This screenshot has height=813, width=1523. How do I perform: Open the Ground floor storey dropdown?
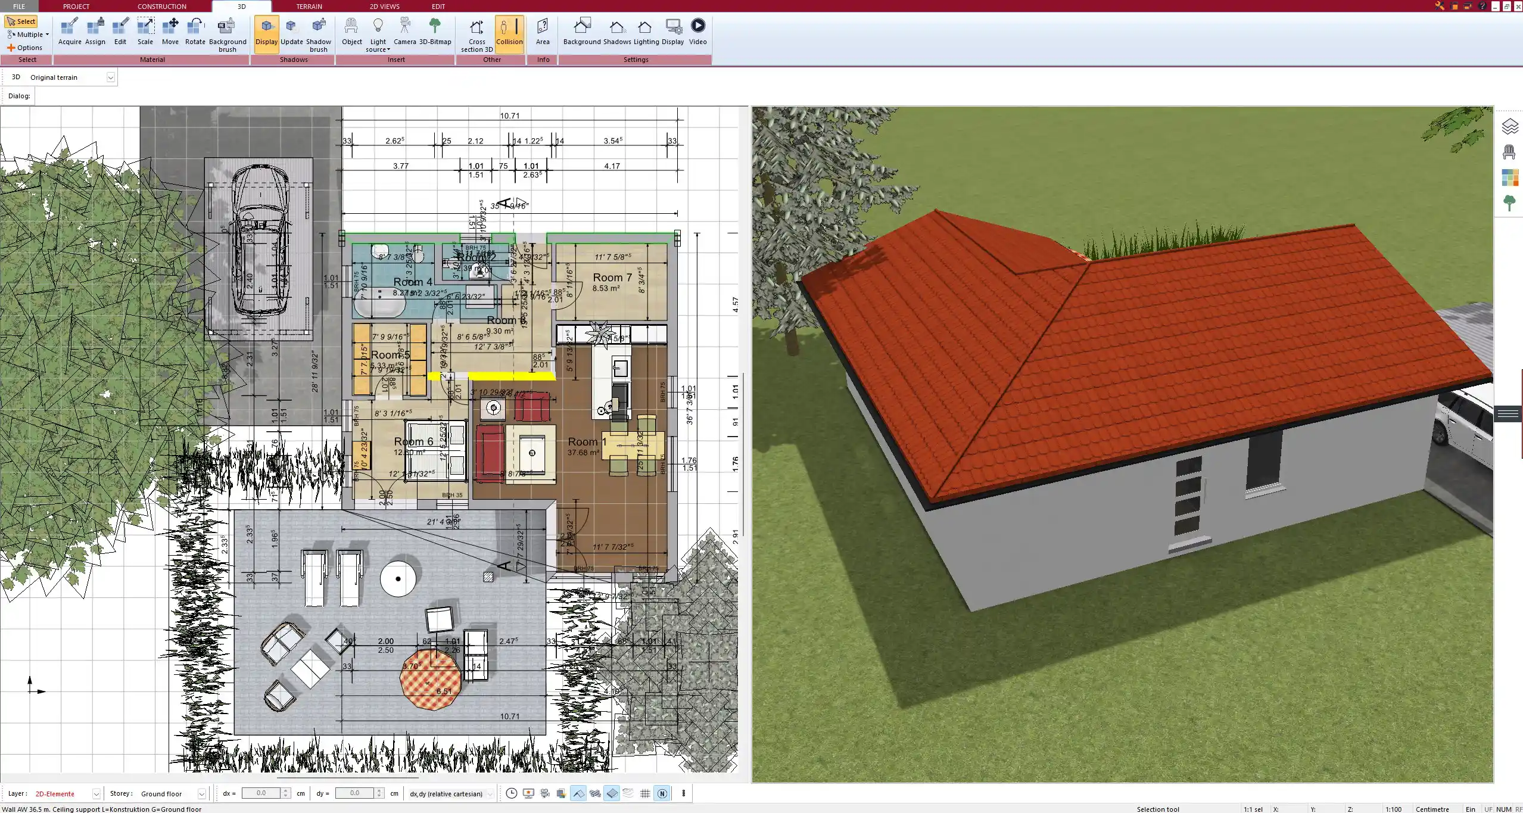201,793
